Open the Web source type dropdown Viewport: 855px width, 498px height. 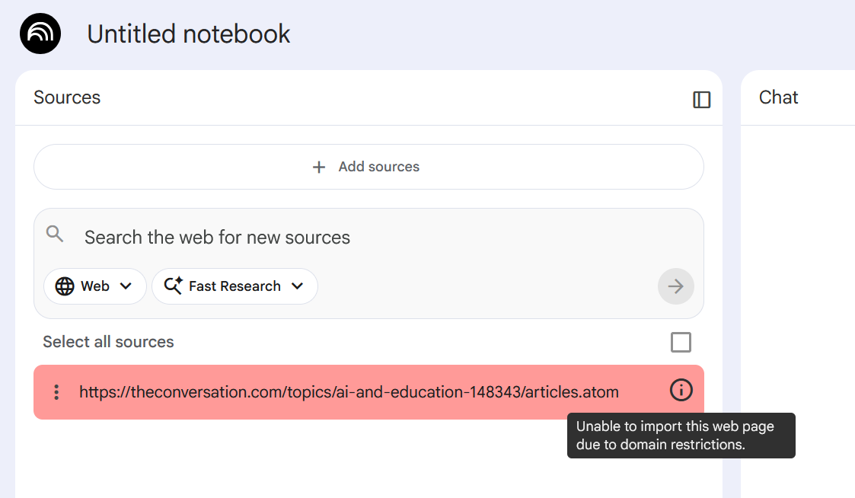point(94,286)
